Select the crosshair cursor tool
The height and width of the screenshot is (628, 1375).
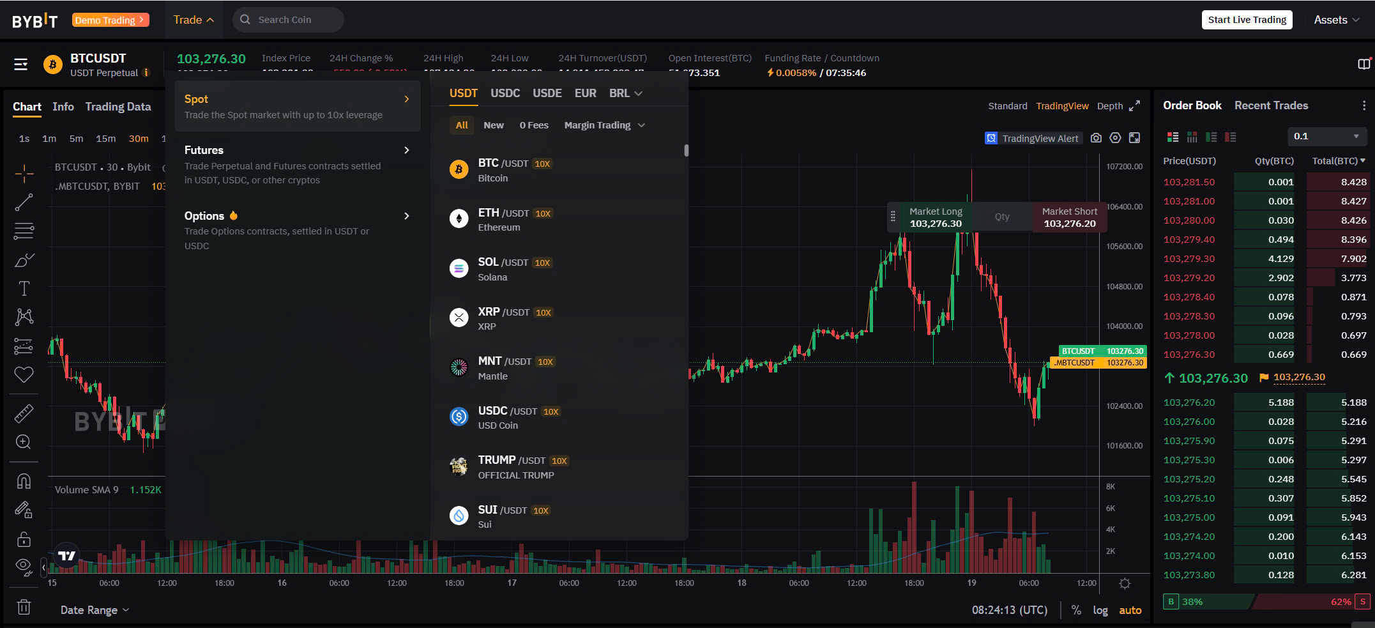pyautogui.click(x=24, y=173)
